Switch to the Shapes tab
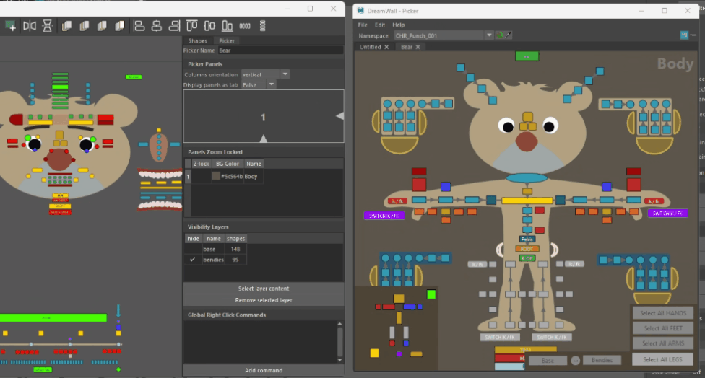This screenshot has width=705, height=378. 197,41
